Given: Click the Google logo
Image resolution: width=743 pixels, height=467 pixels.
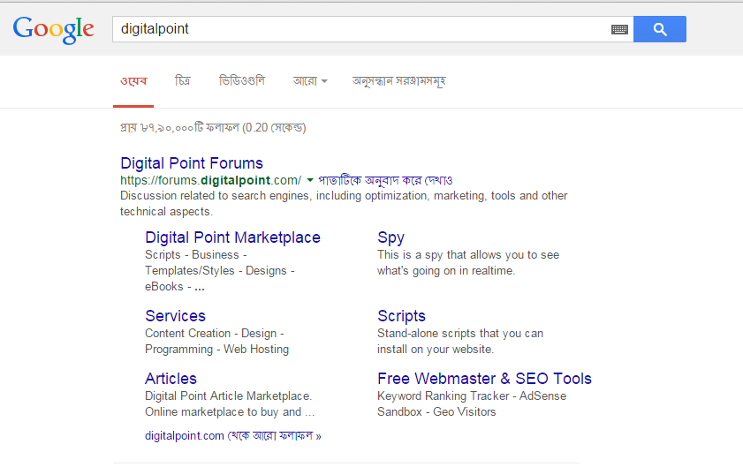Looking at the screenshot, I should 53,29.
